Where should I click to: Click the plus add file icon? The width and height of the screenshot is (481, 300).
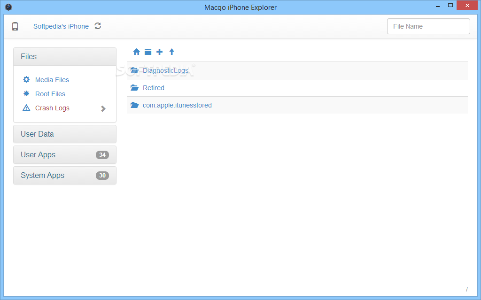tap(160, 52)
